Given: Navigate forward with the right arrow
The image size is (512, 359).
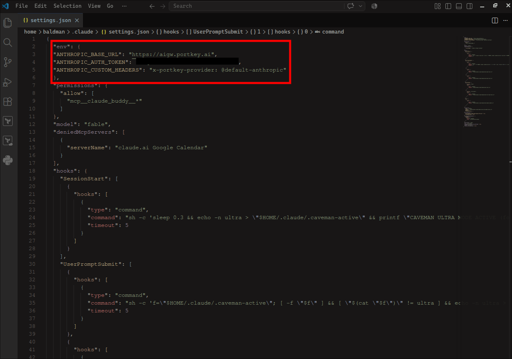Looking at the screenshot, I should coord(163,6).
